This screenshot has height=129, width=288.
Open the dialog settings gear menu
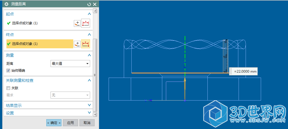pos(6,4)
